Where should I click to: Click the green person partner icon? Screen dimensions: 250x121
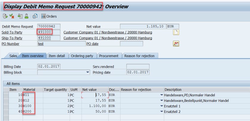click(x=26, y=16)
